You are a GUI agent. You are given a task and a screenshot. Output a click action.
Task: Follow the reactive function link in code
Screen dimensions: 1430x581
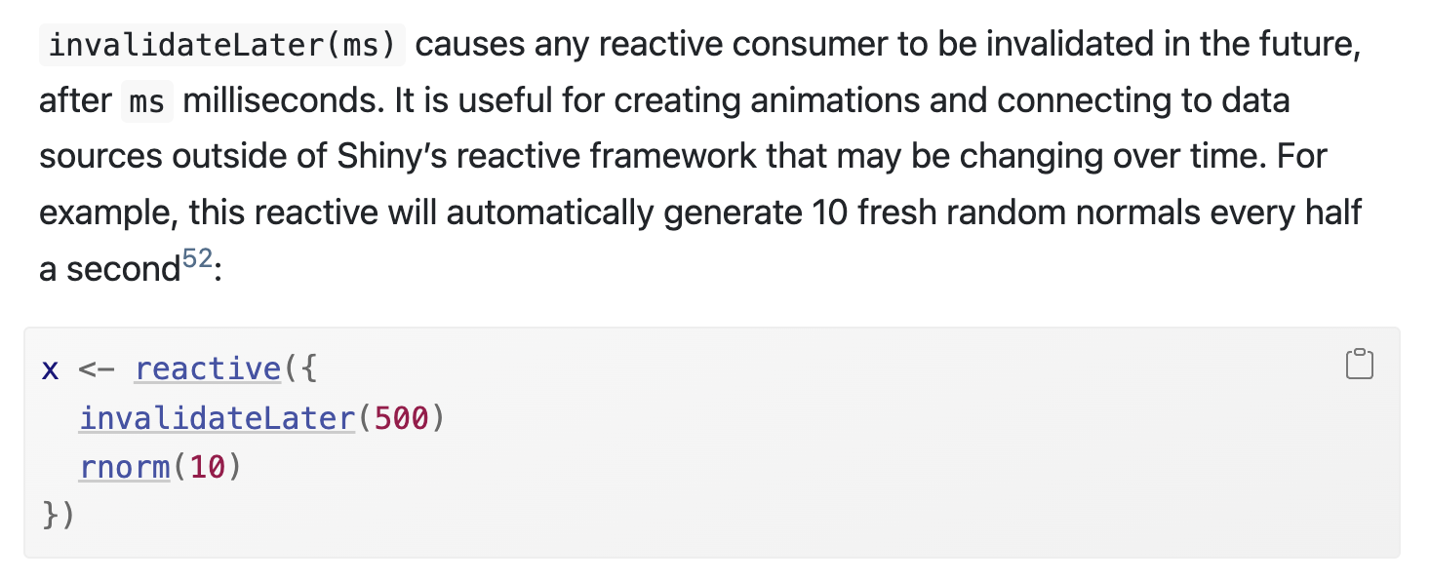tap(208, 369)
